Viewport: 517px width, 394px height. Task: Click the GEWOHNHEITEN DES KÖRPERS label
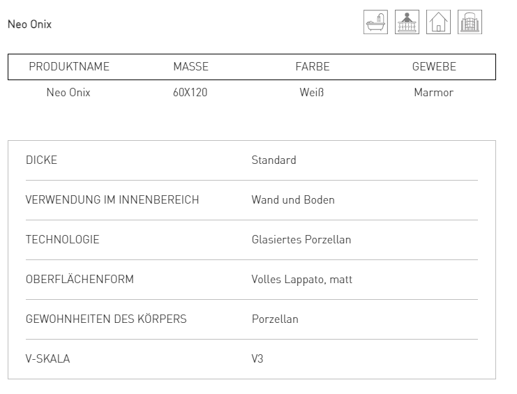coord(106,319)
